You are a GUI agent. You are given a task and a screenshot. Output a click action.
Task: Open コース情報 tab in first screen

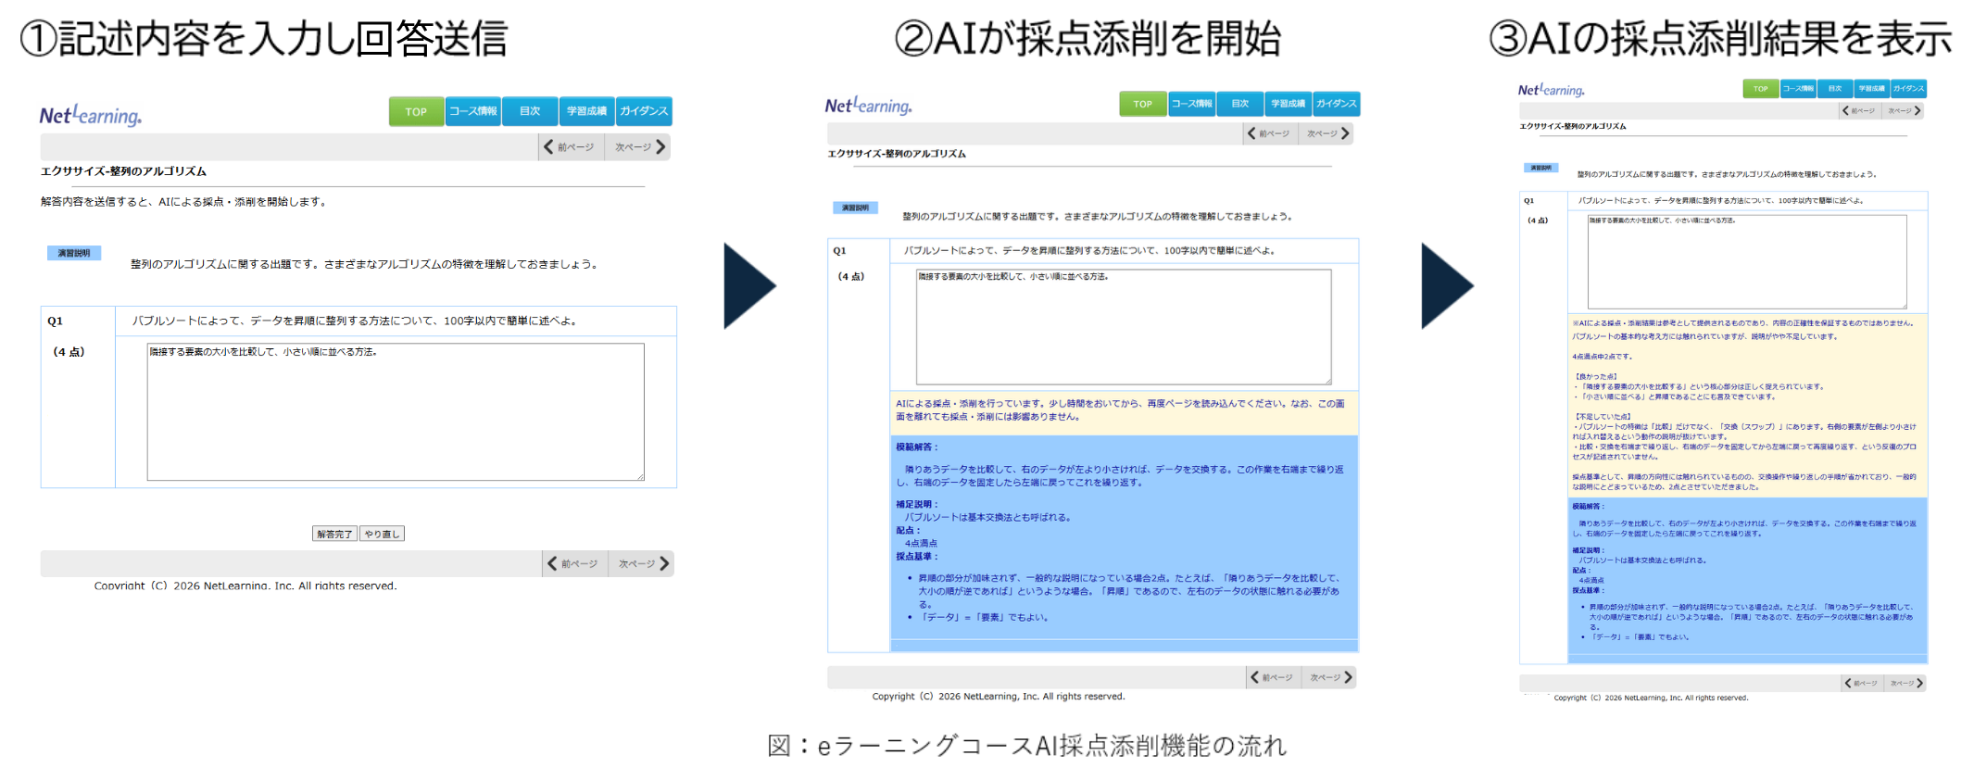pyautogui.click(x=473, y=111)
